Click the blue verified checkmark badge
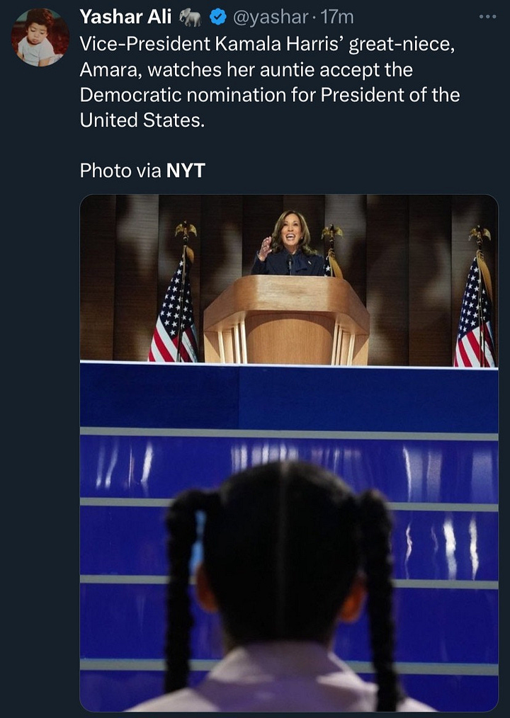 tap(218, 18)
